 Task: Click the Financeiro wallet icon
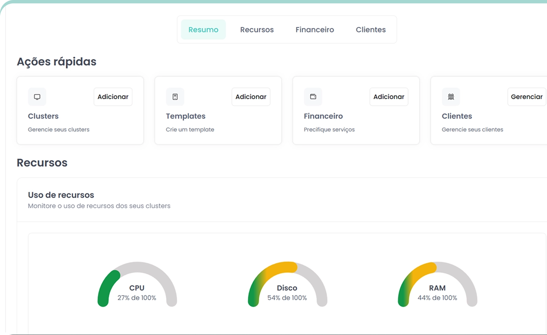click(313, 97)
